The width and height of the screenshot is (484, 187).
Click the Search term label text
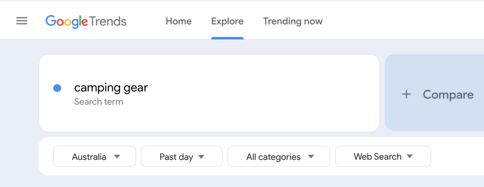point(98,102)
